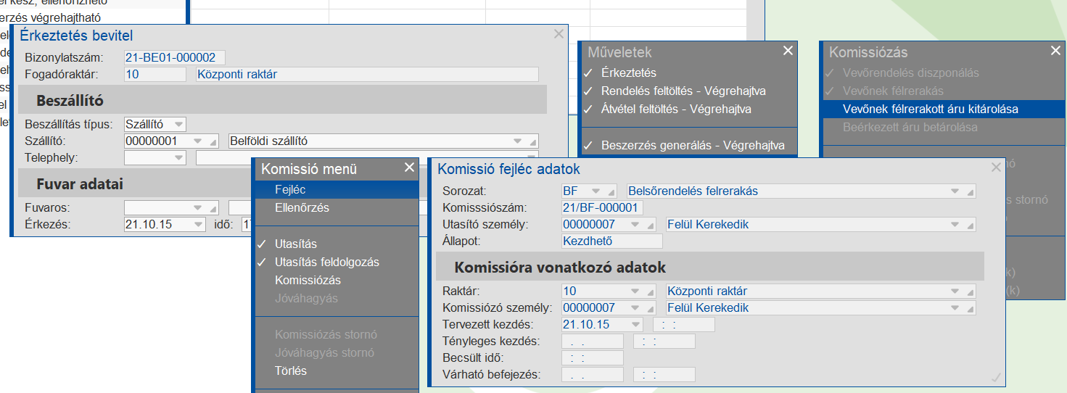Click Fogadóraktár code field showing 10
This screenshot has width=1067, height=393.
(x=155, y=74)
